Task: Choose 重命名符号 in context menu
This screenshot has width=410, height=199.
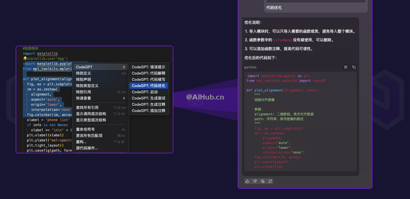Action: tap(101, 129)
